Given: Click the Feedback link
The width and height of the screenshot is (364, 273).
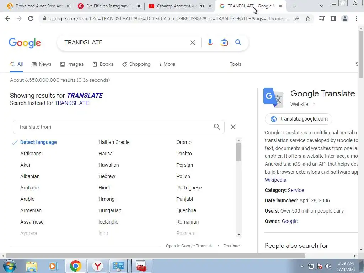Looking at the screenshot, I should (232, 246).
